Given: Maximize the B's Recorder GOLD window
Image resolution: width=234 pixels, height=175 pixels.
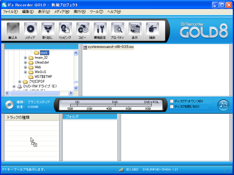Looking at the screenshot, I should (x=222, y=5).
